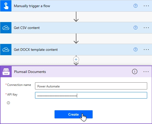Viewport: 152px width, 124px height.
Task: Select the Plumsail Documents header title
Action: click(30, 72)
